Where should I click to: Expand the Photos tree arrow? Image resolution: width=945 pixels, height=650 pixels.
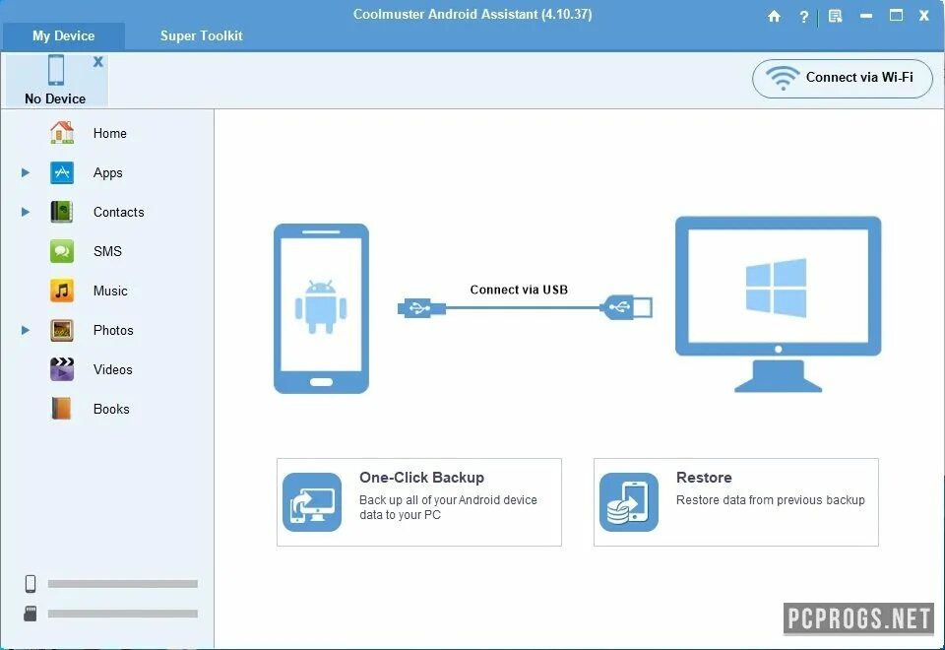(26, 330)
